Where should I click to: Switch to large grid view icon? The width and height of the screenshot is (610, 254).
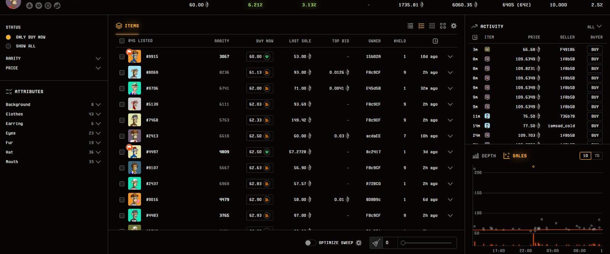(x=443, y=26)
